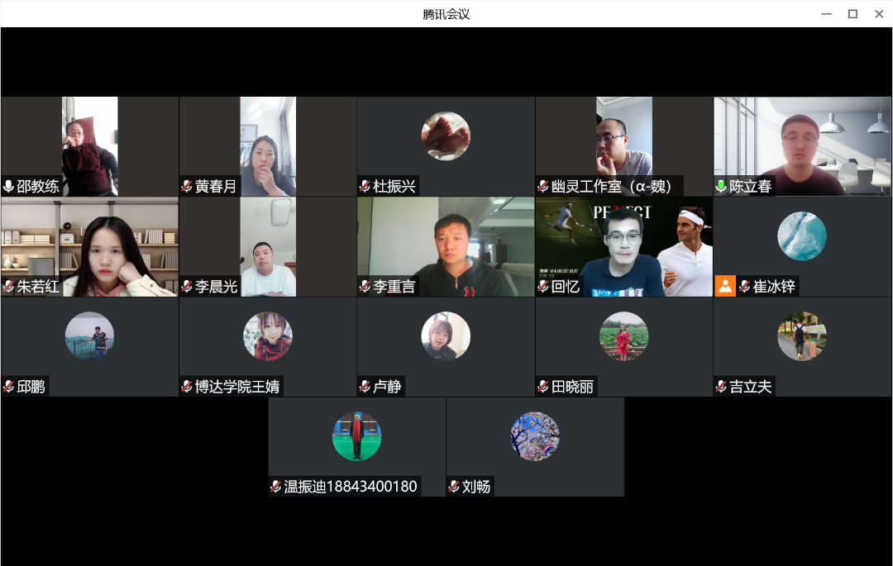Click the name label 博达学院王婧

point(237,387)
